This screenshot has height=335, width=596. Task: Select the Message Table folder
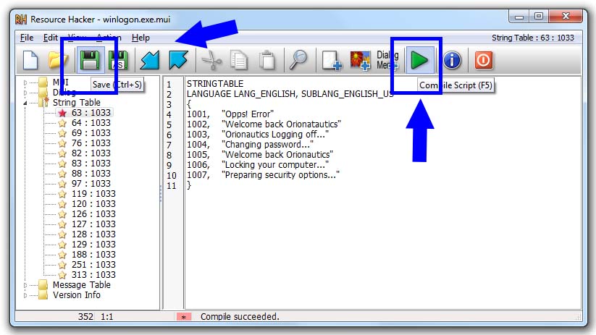[x=81, y=285]
